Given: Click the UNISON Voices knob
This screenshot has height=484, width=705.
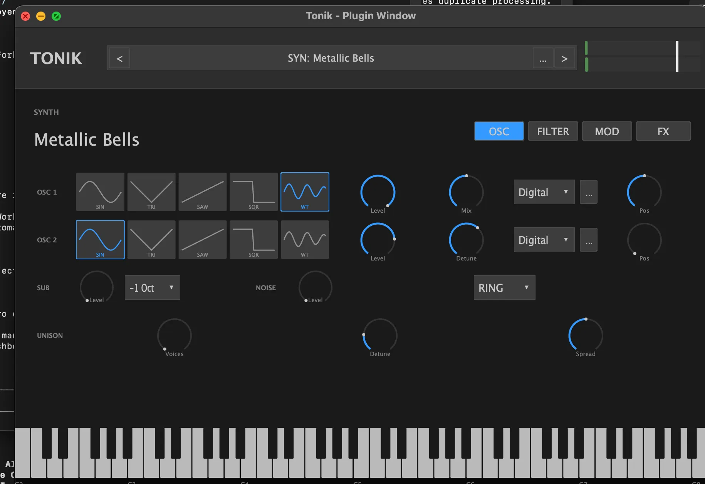Looking at the screenshot, I should (x=174, y=336).
